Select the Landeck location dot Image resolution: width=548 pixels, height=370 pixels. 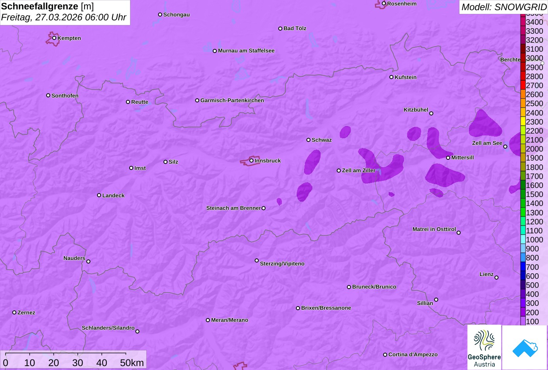click(x=99, y=195)
